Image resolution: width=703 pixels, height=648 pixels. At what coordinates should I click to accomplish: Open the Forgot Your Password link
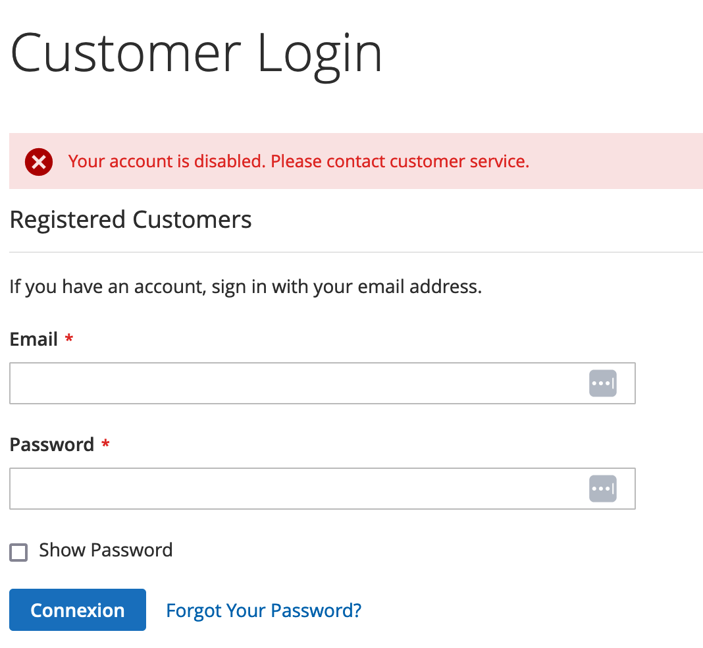263,610
